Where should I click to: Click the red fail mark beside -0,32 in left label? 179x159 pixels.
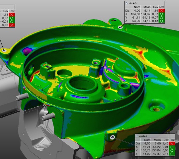pos(12,25)
